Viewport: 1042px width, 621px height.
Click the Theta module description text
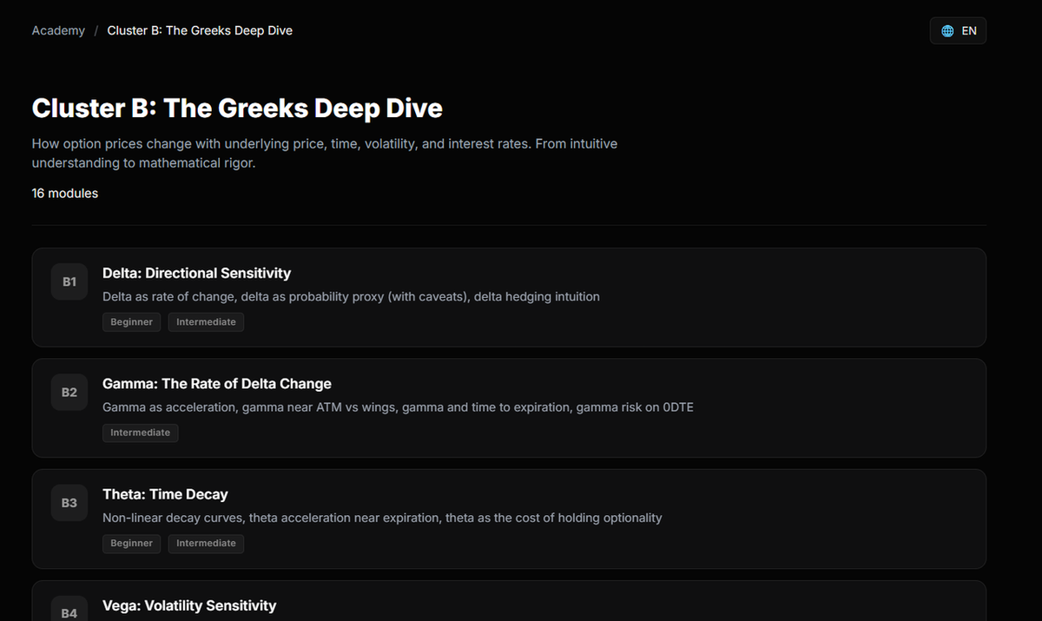[382, 518]
